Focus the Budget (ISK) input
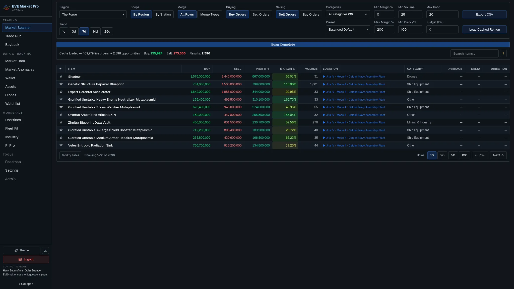The width and height of the screenshot is (514, 289). click(x=442, y=29)
